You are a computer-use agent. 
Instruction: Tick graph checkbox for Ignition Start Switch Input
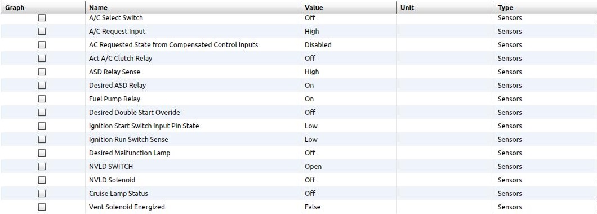click(x=42, y=126)
